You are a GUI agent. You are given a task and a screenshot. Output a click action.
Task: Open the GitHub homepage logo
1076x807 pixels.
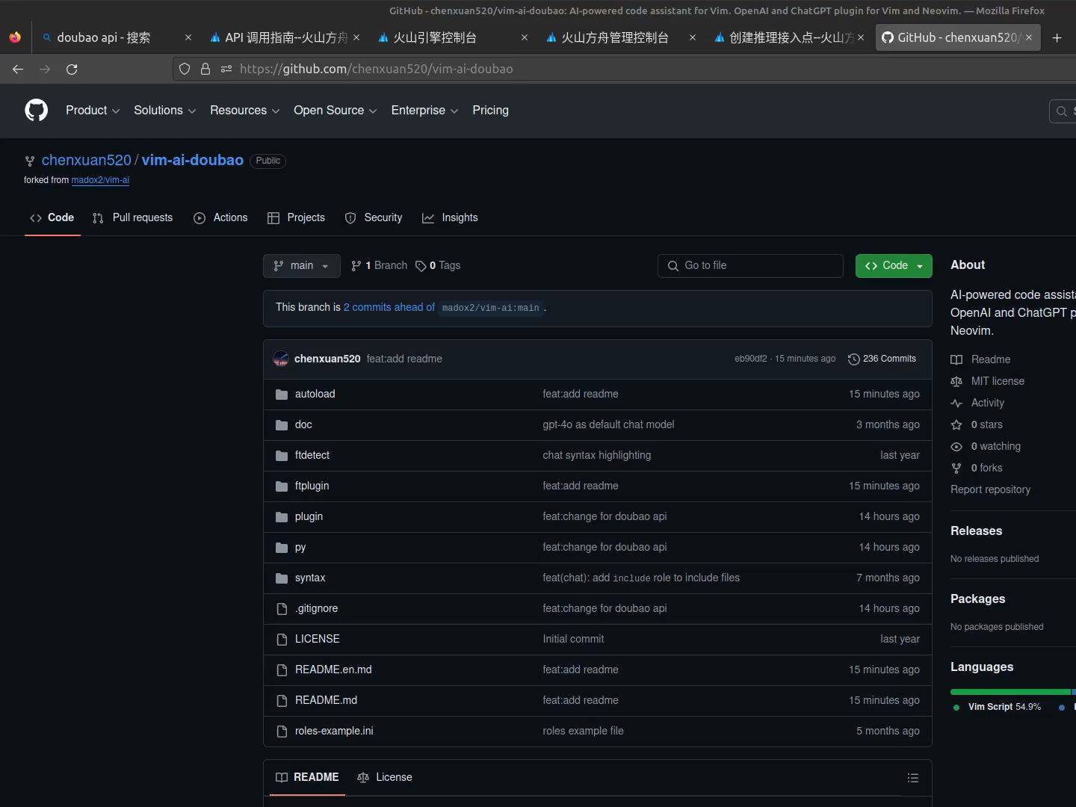click(36, 110)
